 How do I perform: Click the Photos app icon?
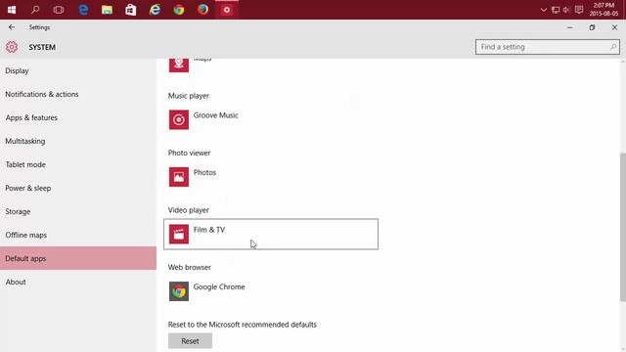(179, 177)
